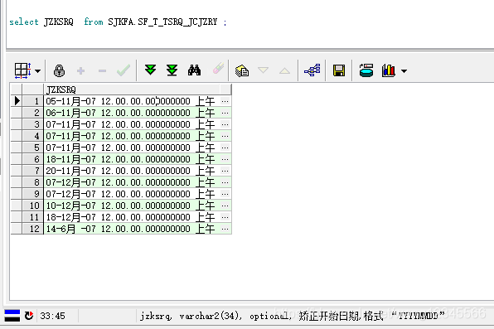Screen dimensions: 494x329
Task: Select cell 20-11月-07 in row 7
Action: [132, 171]
